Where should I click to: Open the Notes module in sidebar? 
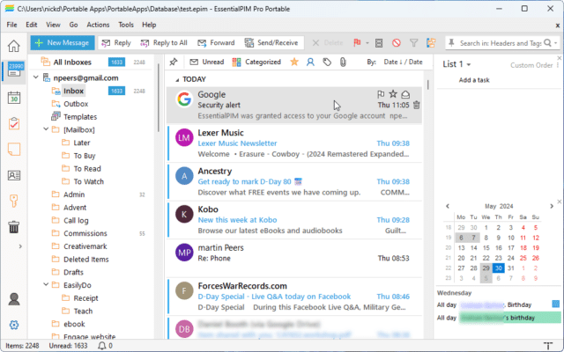point(14,150)
